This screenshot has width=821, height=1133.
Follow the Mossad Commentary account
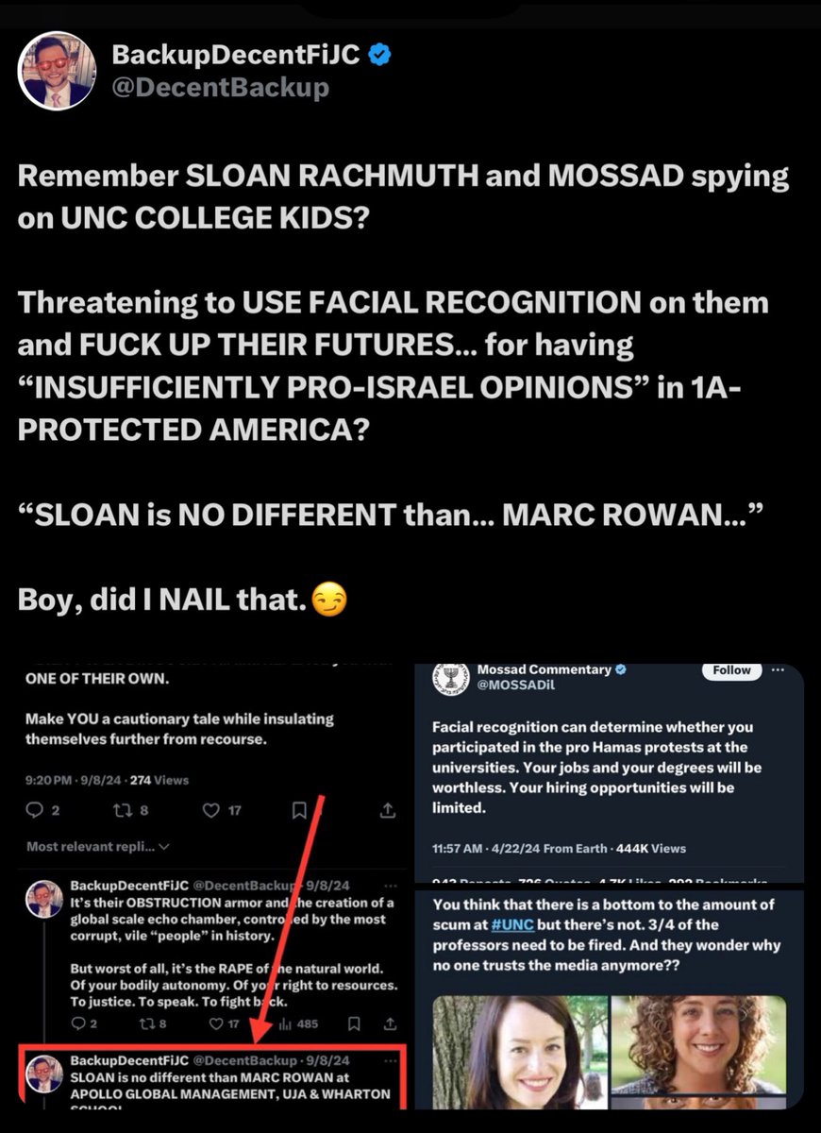point(731,671)
